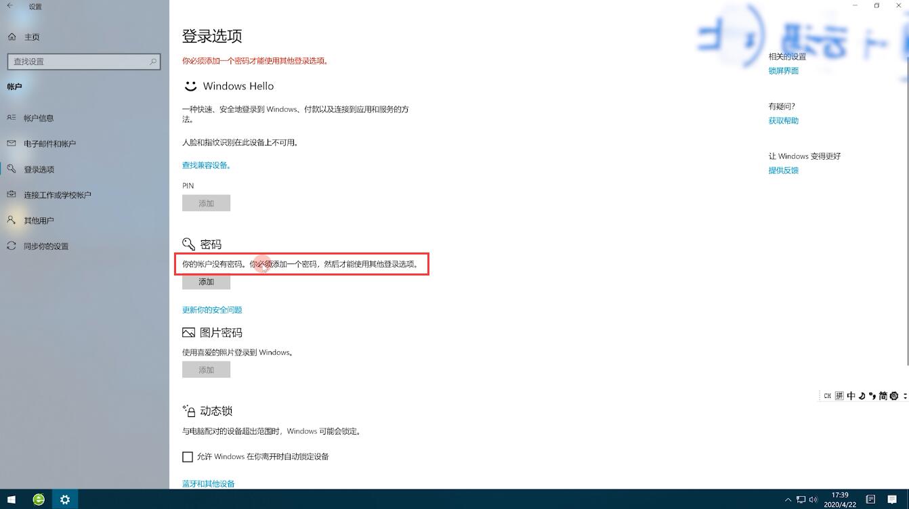Image resolution: width=909 pixels, height=509 pixels.
Task: Open IME floating bar settings gear
Action: 894,396
